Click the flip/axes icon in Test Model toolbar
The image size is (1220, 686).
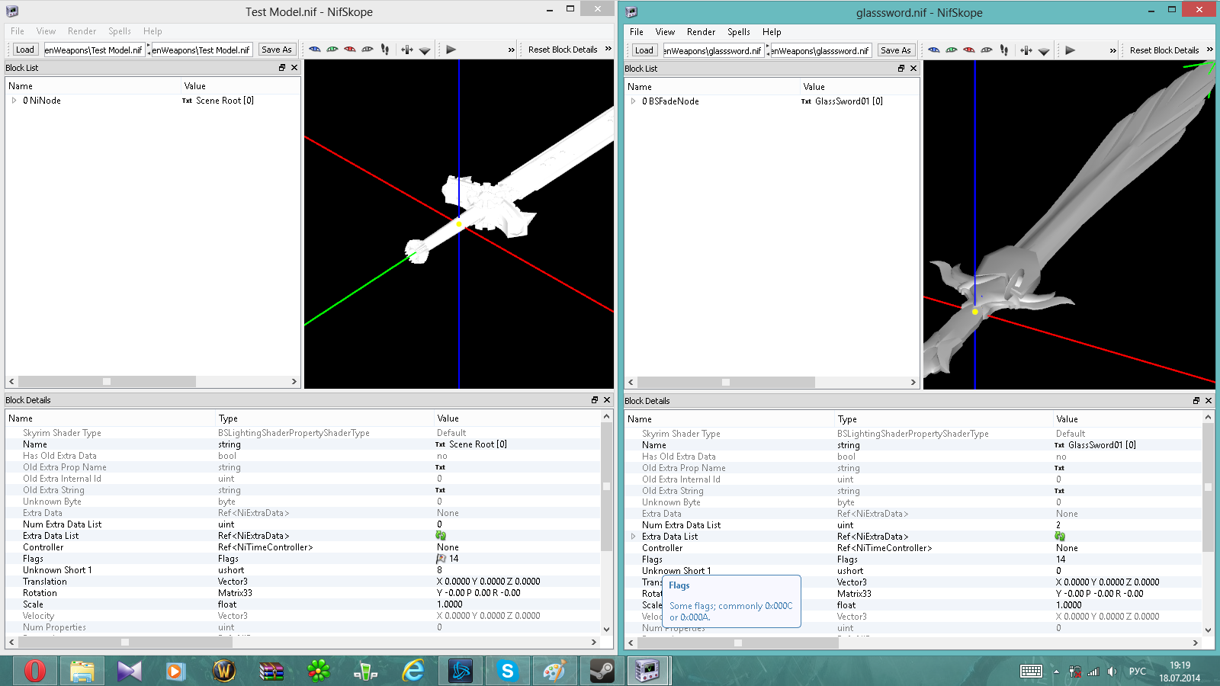point(407,50)
